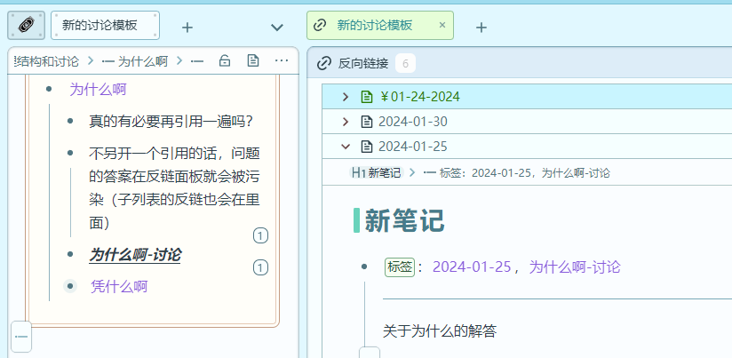The height and width of the screenshot is (358, 732).
Task: Click the 为什么啊 list item link
Action: coord(98,89)
